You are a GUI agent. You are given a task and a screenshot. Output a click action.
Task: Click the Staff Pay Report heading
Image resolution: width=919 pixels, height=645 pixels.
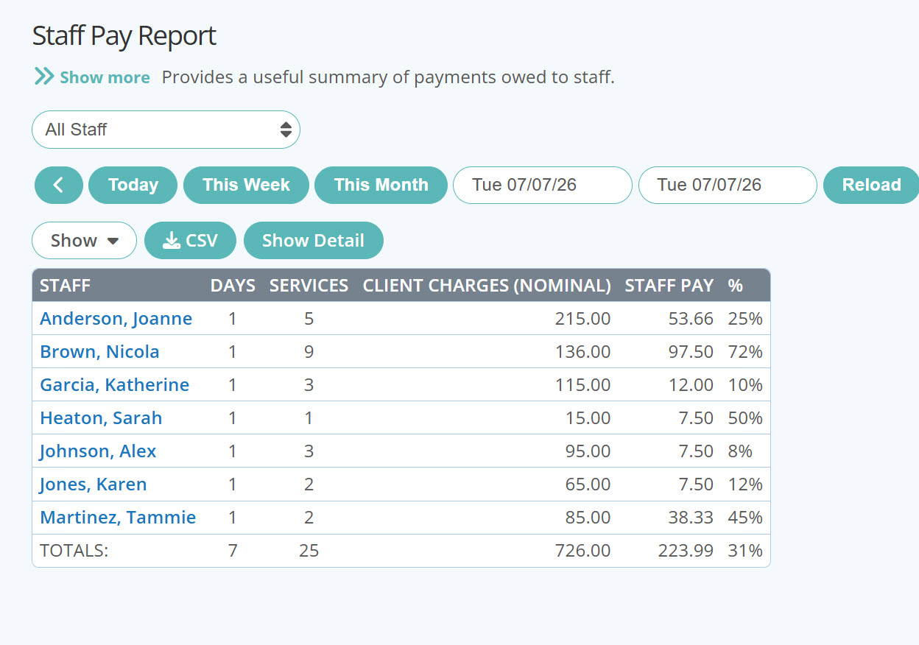(x=124, y=36)
